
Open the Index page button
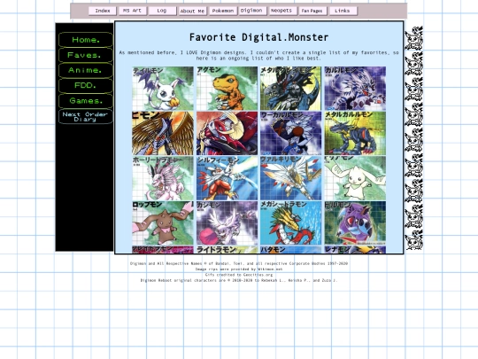point(103,11)
